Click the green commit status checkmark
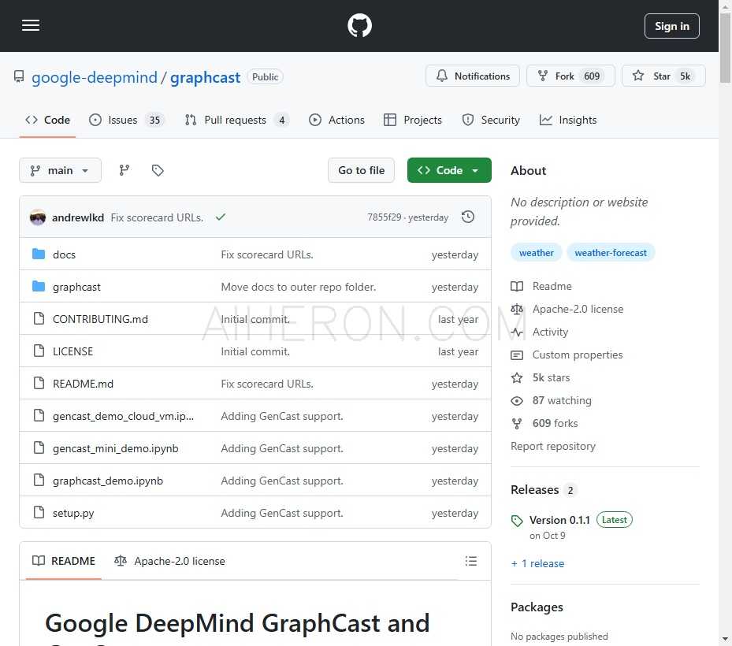 [x=221, y=217]
